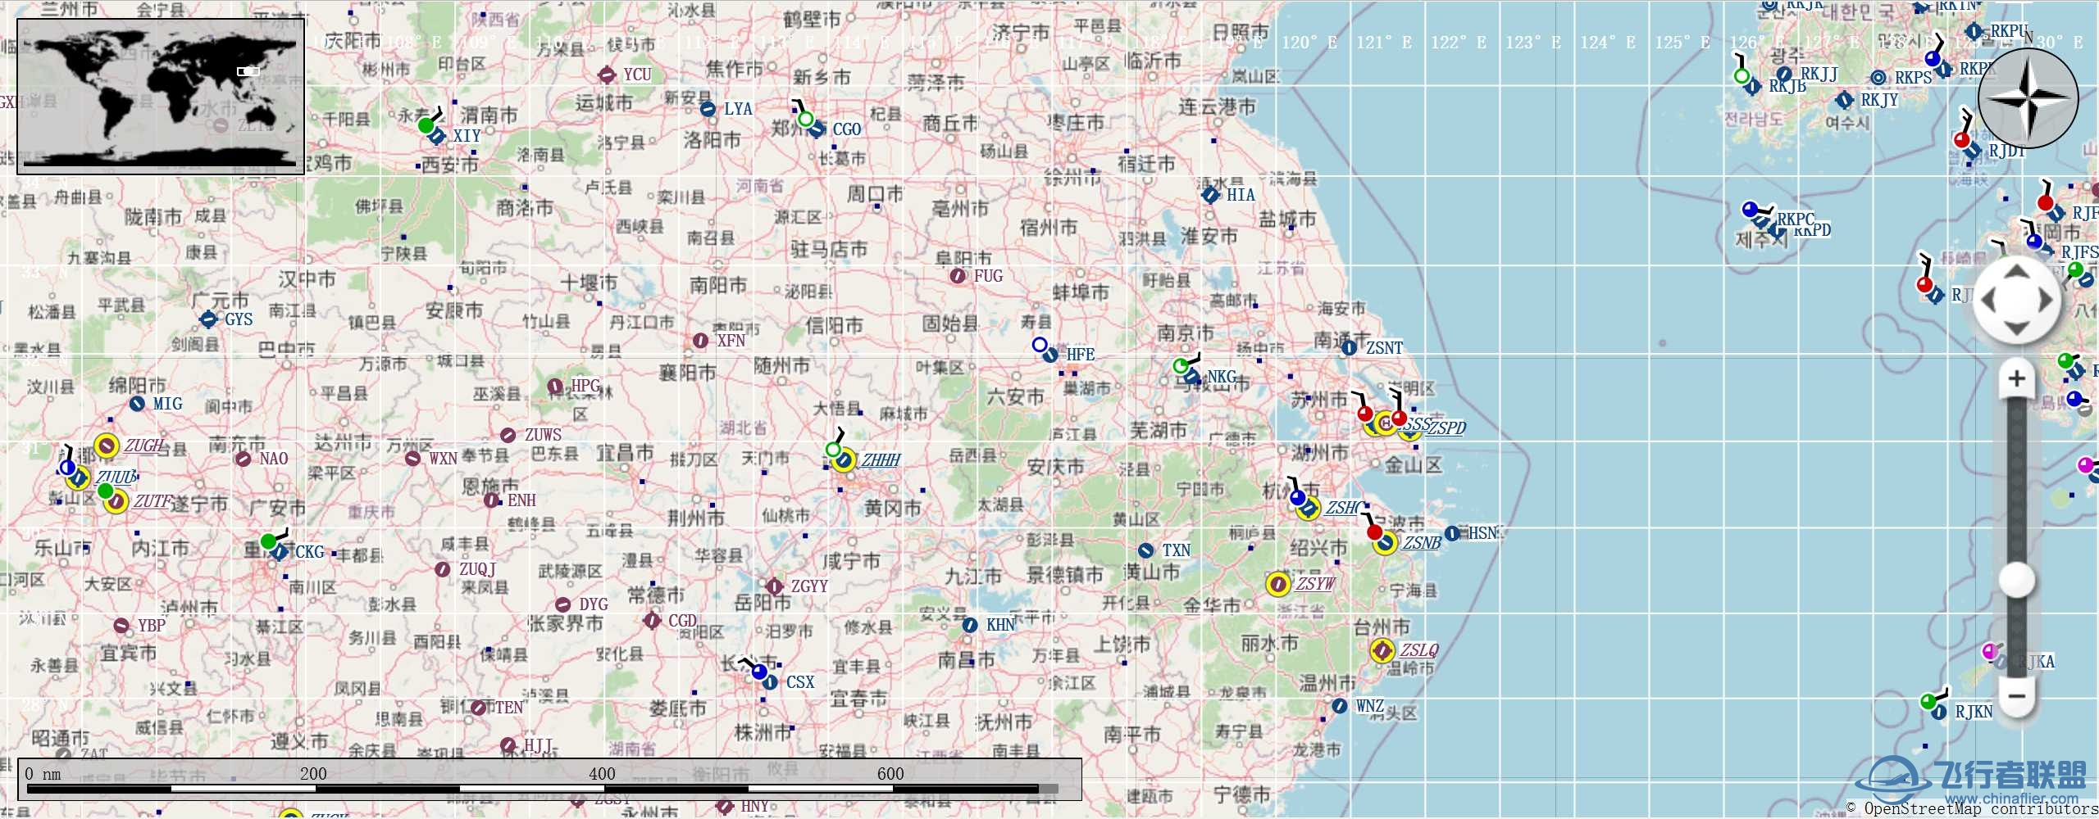Click the RKPS airport marker icon

[1879, 78]
